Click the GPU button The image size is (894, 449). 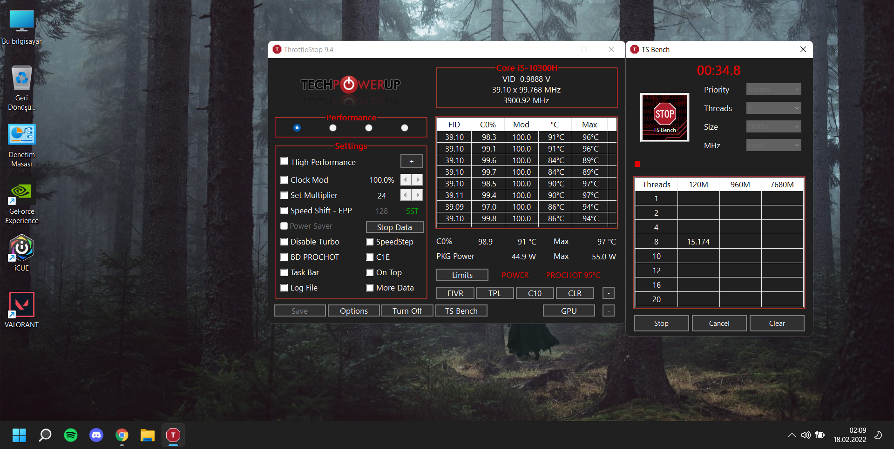tap(569, 310)
